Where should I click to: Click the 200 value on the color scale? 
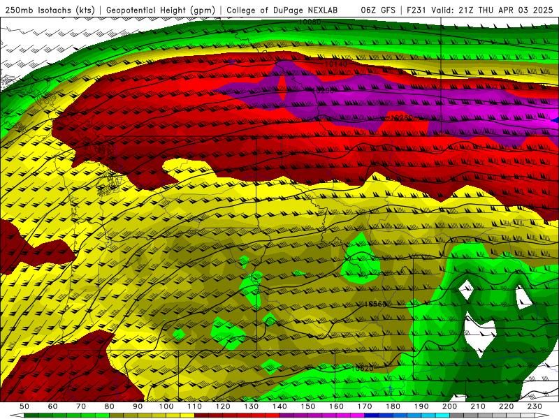pyautogui.click(x=450, y=406)
